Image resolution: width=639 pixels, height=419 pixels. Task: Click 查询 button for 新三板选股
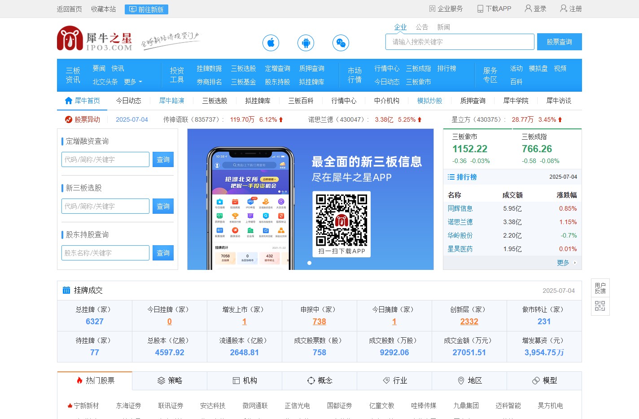[163, 206]
